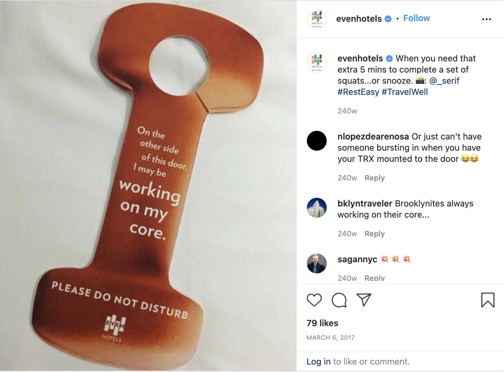Image resolution: width=504 pixels, height=372 pixels.
Task: Open evenhotels avatar beside the caption
Action: pos(317,62)
